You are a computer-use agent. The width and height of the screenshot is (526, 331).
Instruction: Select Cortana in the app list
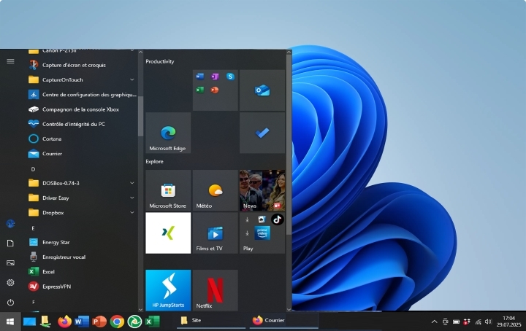[x=51, y=139]
